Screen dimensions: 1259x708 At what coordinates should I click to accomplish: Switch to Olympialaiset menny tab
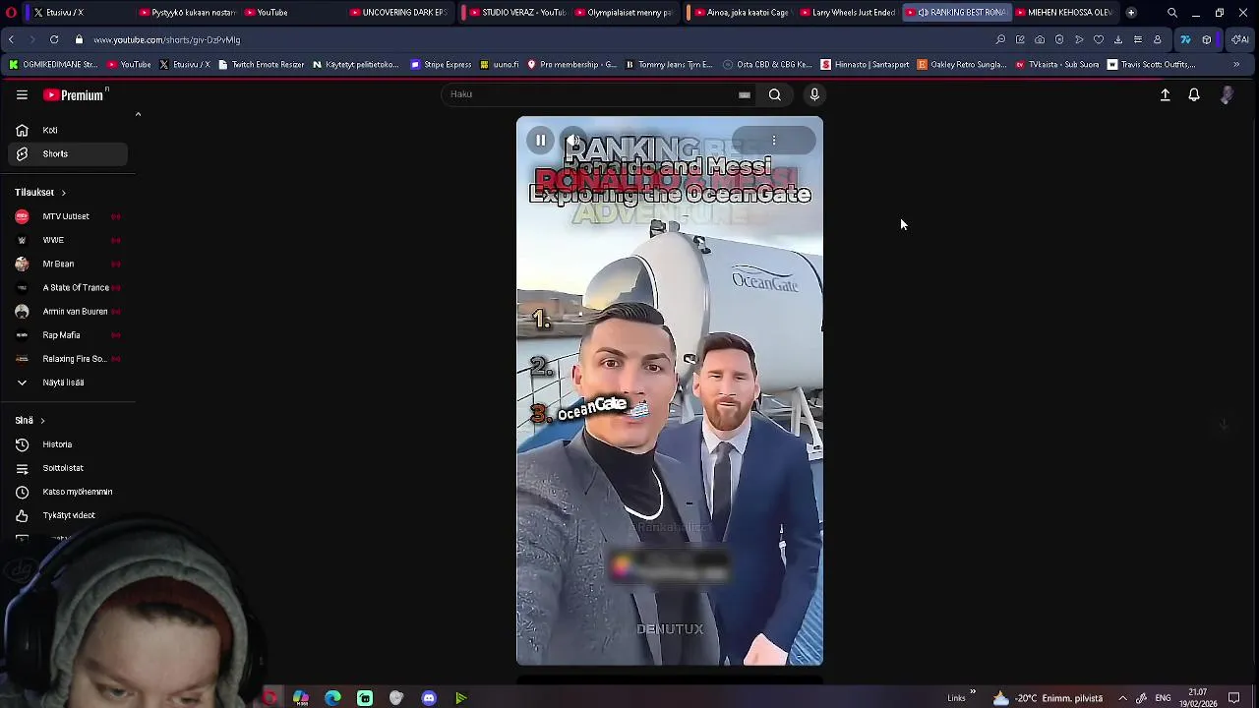pos(623,13)
